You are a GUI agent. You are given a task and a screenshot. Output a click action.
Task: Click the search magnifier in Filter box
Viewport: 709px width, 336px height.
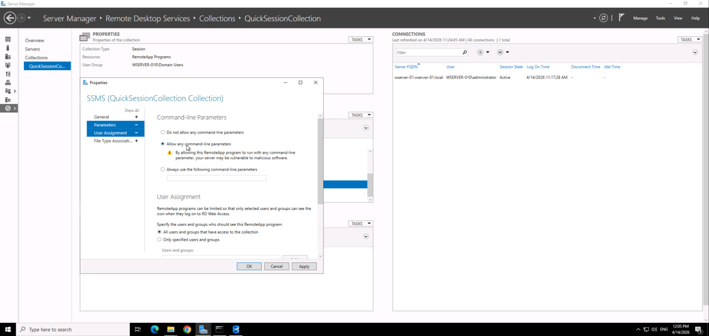point(465,52)
